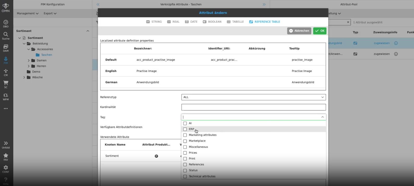Click into the Kardinalität input field

pos(253,107)
